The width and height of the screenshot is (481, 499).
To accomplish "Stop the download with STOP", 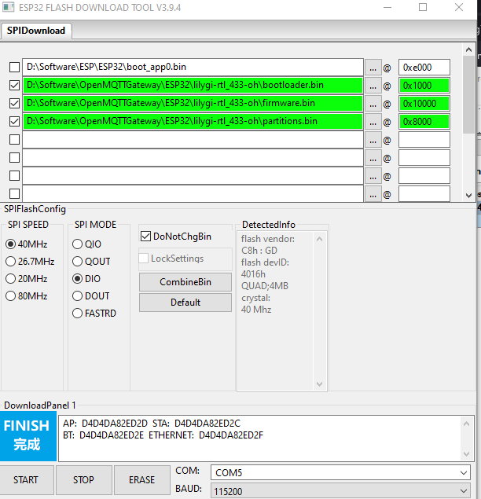I will pyautogui.click(x=84, y=480).
